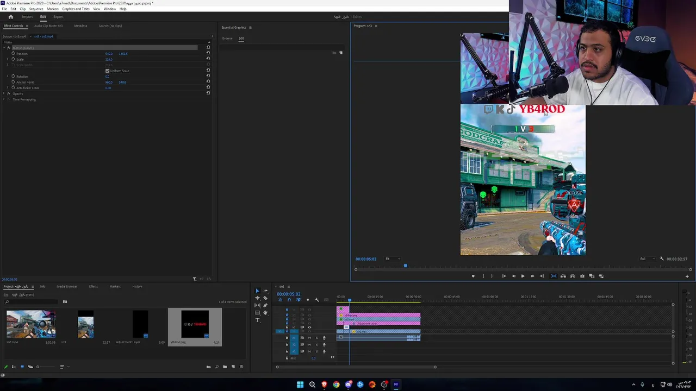696x391 pixels.
Task: Open the Fit zoom level dropdown
Action: (392, 259)
